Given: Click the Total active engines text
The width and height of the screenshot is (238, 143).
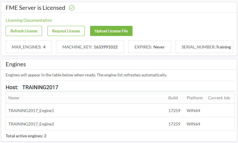Looking at the screenshot, I should pyautogui.click(x=26, y=136).
